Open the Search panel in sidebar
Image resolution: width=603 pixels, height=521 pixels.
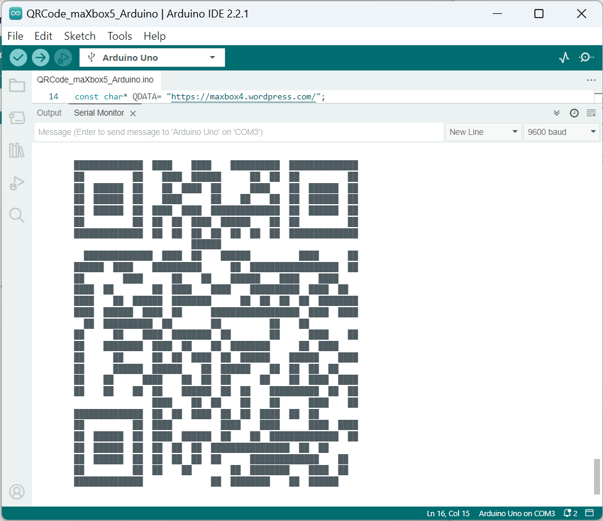[17, 215]
